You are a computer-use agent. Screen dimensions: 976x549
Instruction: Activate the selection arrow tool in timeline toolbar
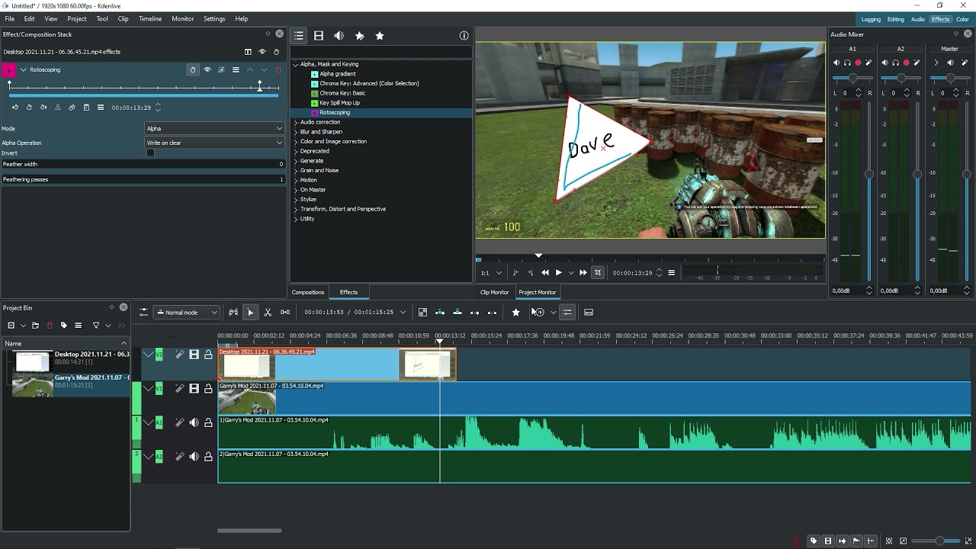point(250,312)
